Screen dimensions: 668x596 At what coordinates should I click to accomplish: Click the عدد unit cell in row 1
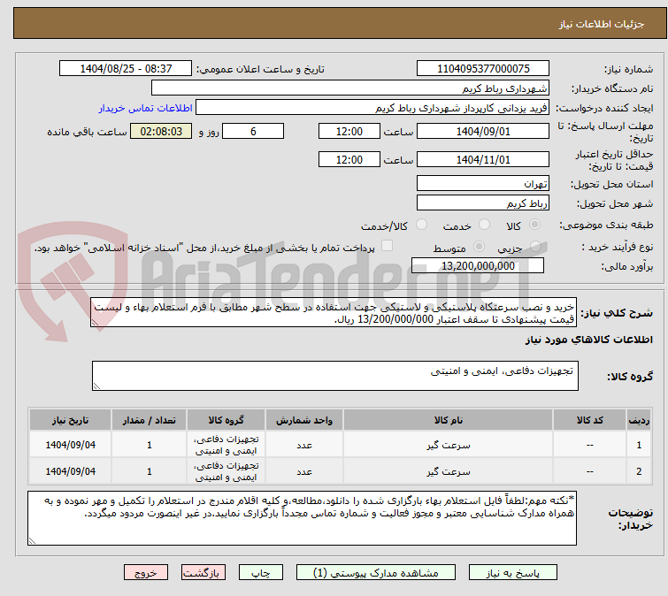[304, 445]
